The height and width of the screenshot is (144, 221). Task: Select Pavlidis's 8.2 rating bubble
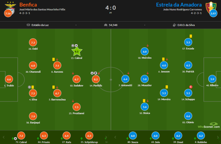click(x=96, y=79)
